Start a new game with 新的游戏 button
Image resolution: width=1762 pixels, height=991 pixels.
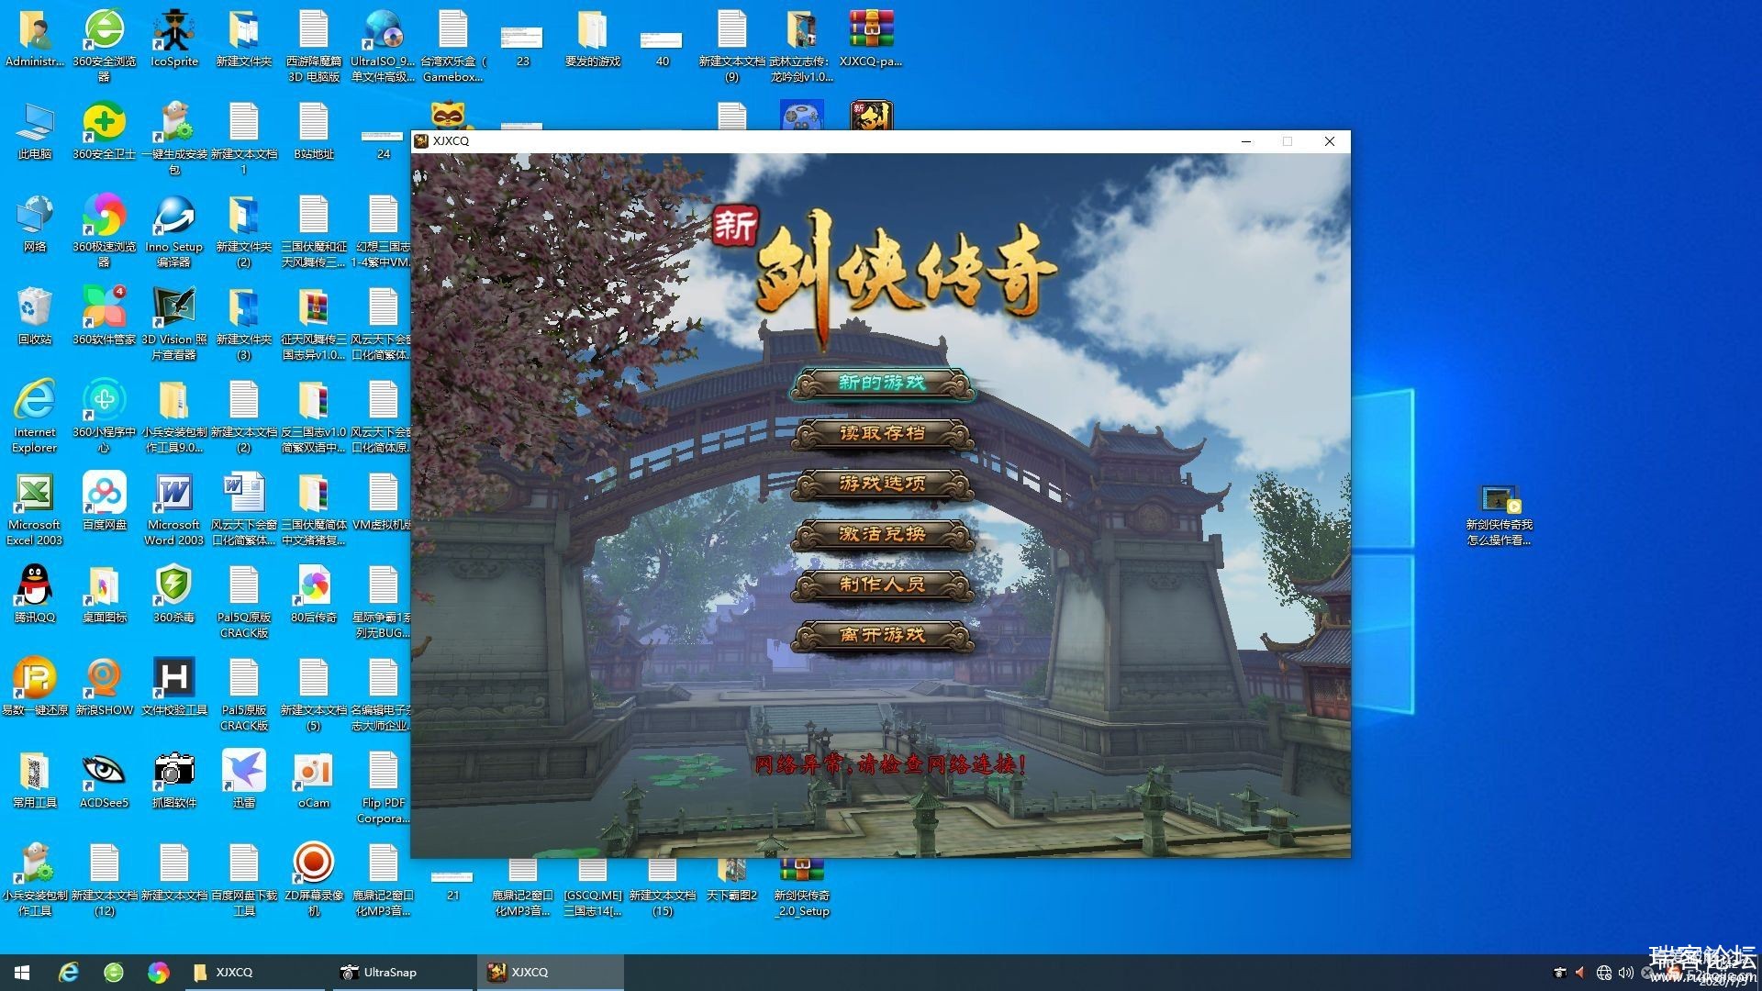[x=882, y=383]
